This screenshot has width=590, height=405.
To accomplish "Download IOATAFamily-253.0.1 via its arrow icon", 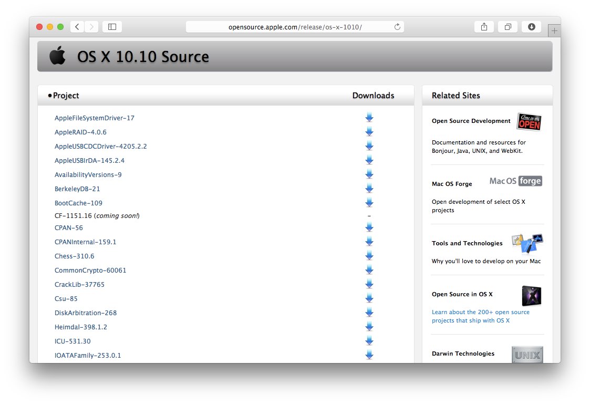I will pos(369,355).
